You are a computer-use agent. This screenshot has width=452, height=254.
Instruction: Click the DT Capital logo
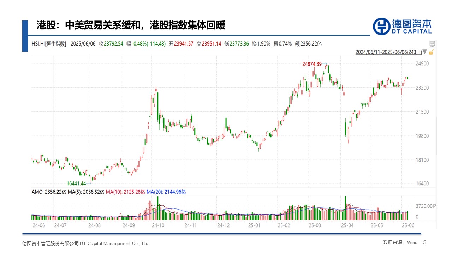point(402,26)
